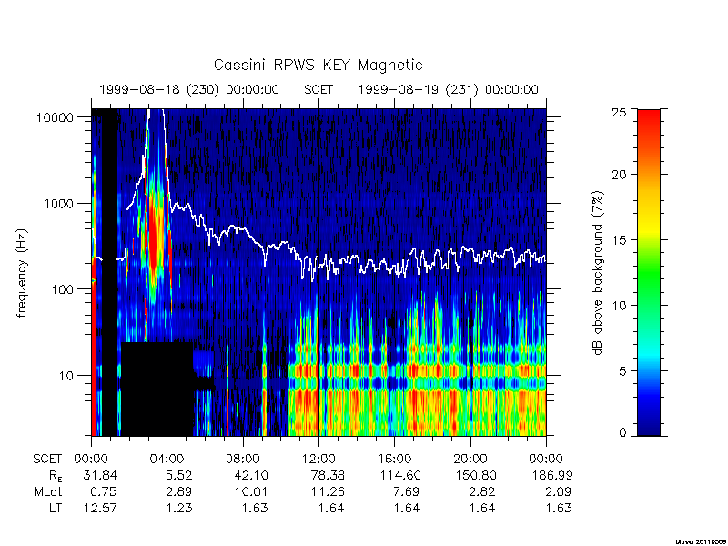Select the RE value 114.60

pyautogui.click(x=400, y=475)
